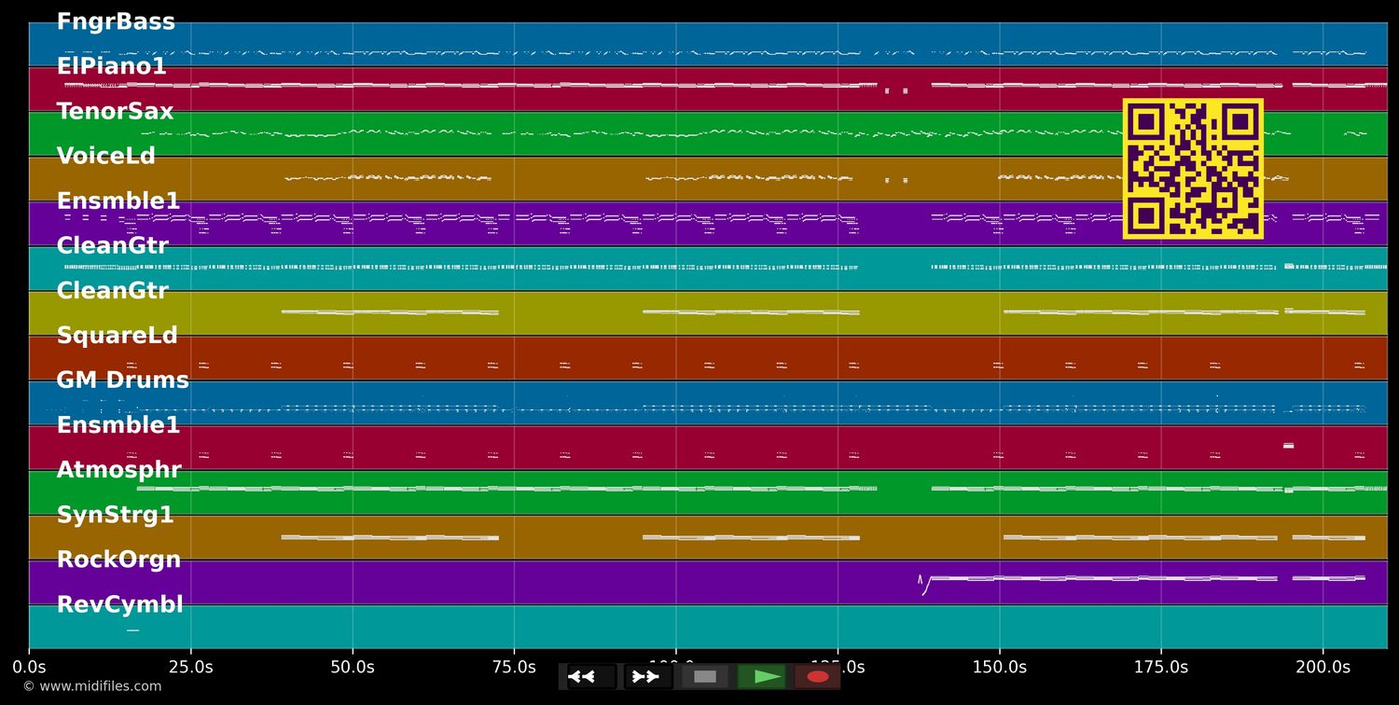Viewport: 1399px width, 705px height.
Task: Start playback with the green play button
Action: pyautogui.click(x=767, y=677)
